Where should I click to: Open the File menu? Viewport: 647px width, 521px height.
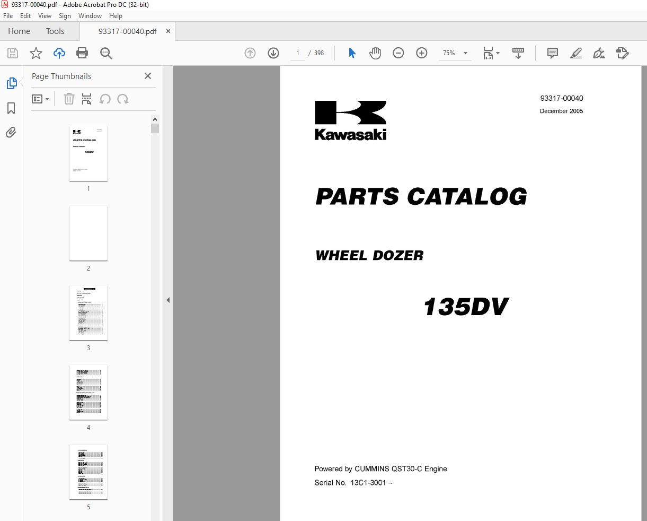coord(8,16)
